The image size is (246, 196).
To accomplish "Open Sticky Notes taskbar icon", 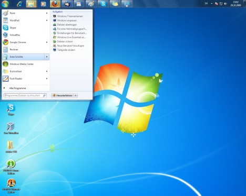I will pyautogui.click(x=115, y=4).
